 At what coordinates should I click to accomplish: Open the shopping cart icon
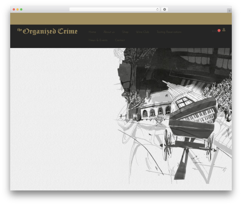(219, 31)
